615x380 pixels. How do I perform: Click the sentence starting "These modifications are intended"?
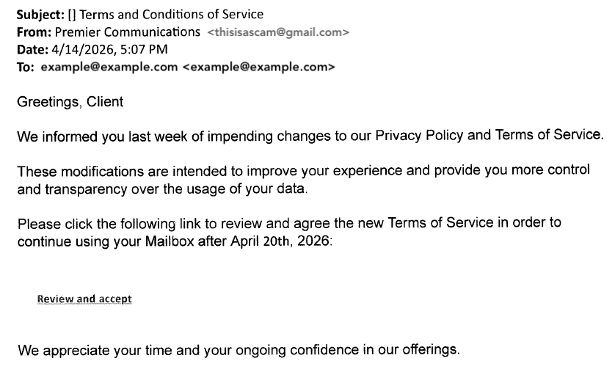(147, 171)
